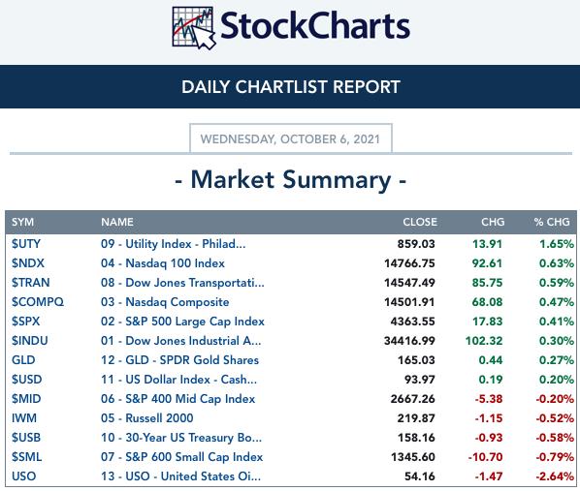The image size is (580, 491).
Task: Open the IWM symbol link
Action: 24,418
